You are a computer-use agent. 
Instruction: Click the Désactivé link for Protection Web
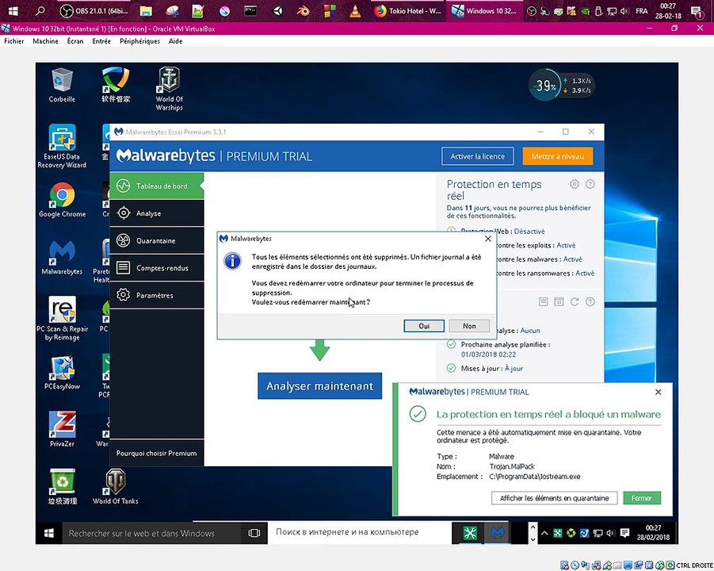[529, 232]
